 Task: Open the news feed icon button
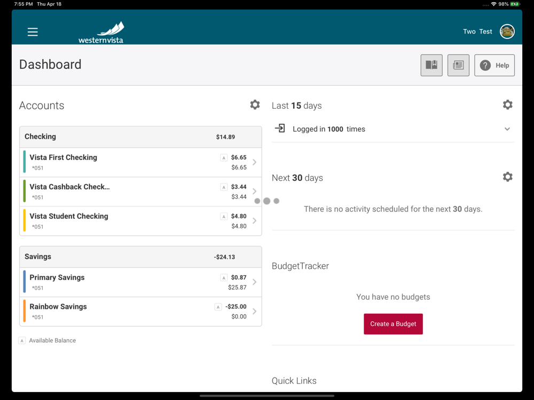coord(458,65)
